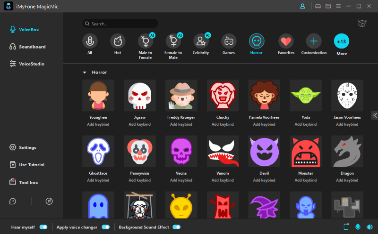The height and width of the screenshot is (234, 378).
Task: Toggle Hear myself switch
Action: (x=43, y=227)
